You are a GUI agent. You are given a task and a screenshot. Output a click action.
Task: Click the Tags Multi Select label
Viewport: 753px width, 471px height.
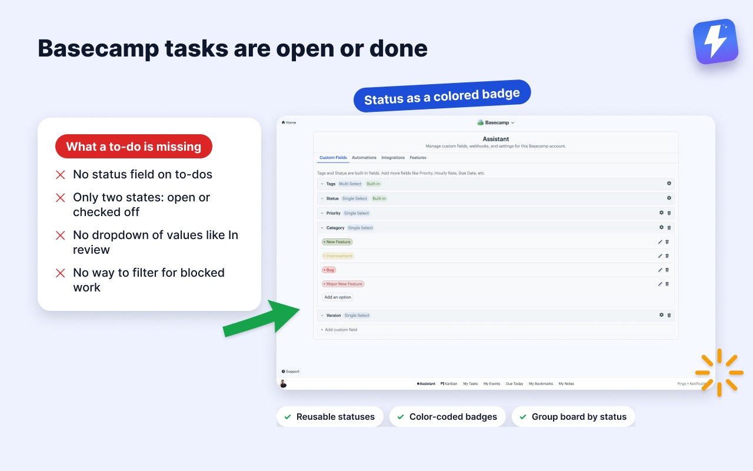[350, 184]
